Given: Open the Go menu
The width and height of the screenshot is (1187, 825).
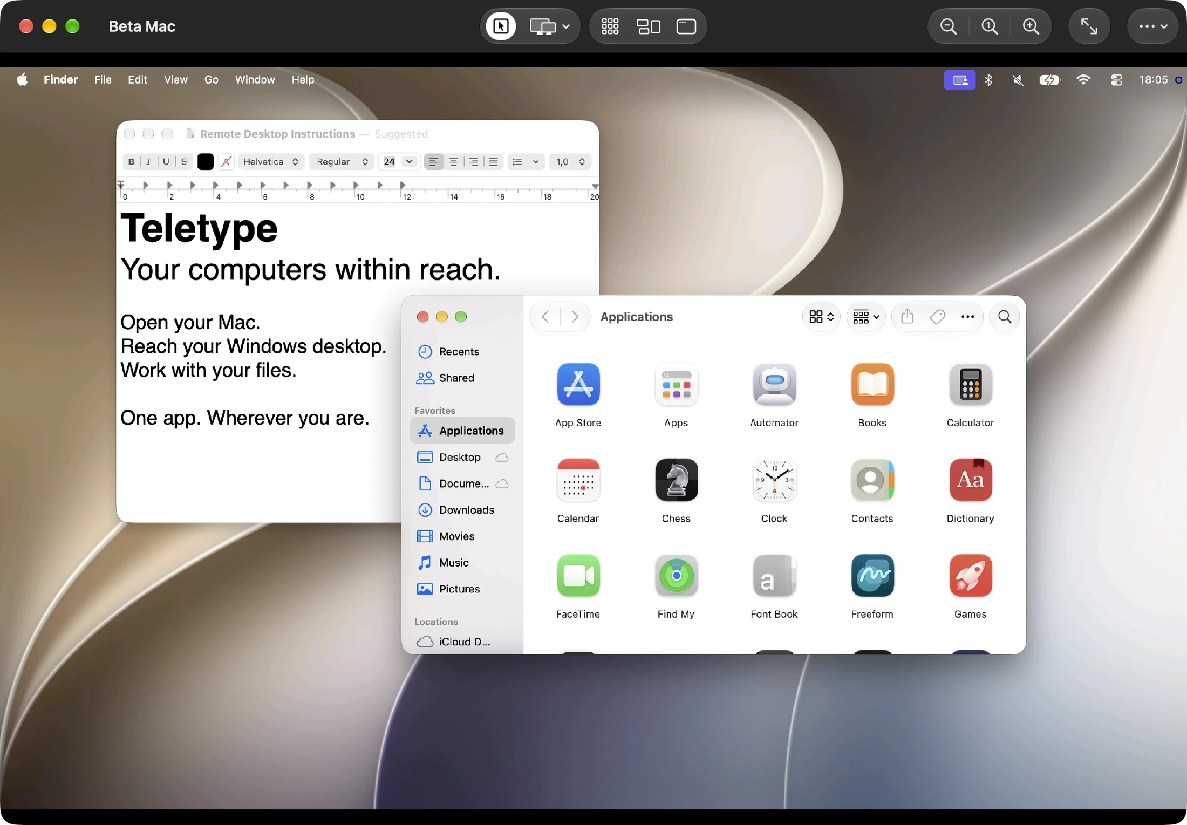Looking at the screenshot, I should (211, 80).
